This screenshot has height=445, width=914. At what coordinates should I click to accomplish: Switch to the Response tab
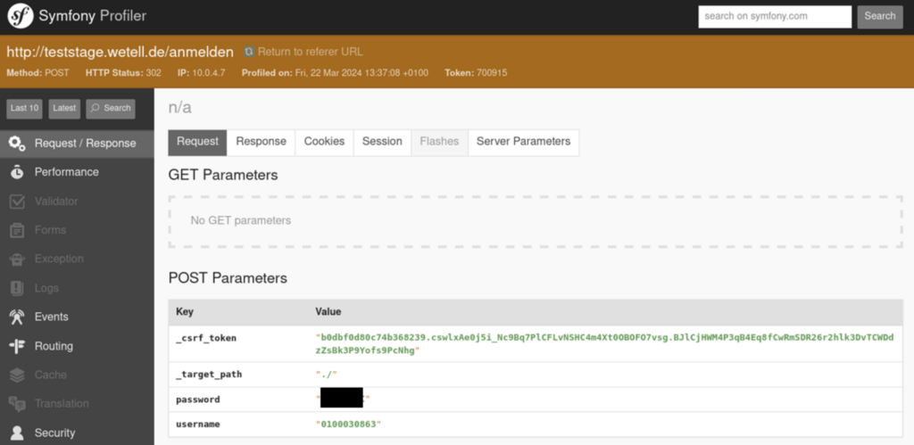click(261, 142)
